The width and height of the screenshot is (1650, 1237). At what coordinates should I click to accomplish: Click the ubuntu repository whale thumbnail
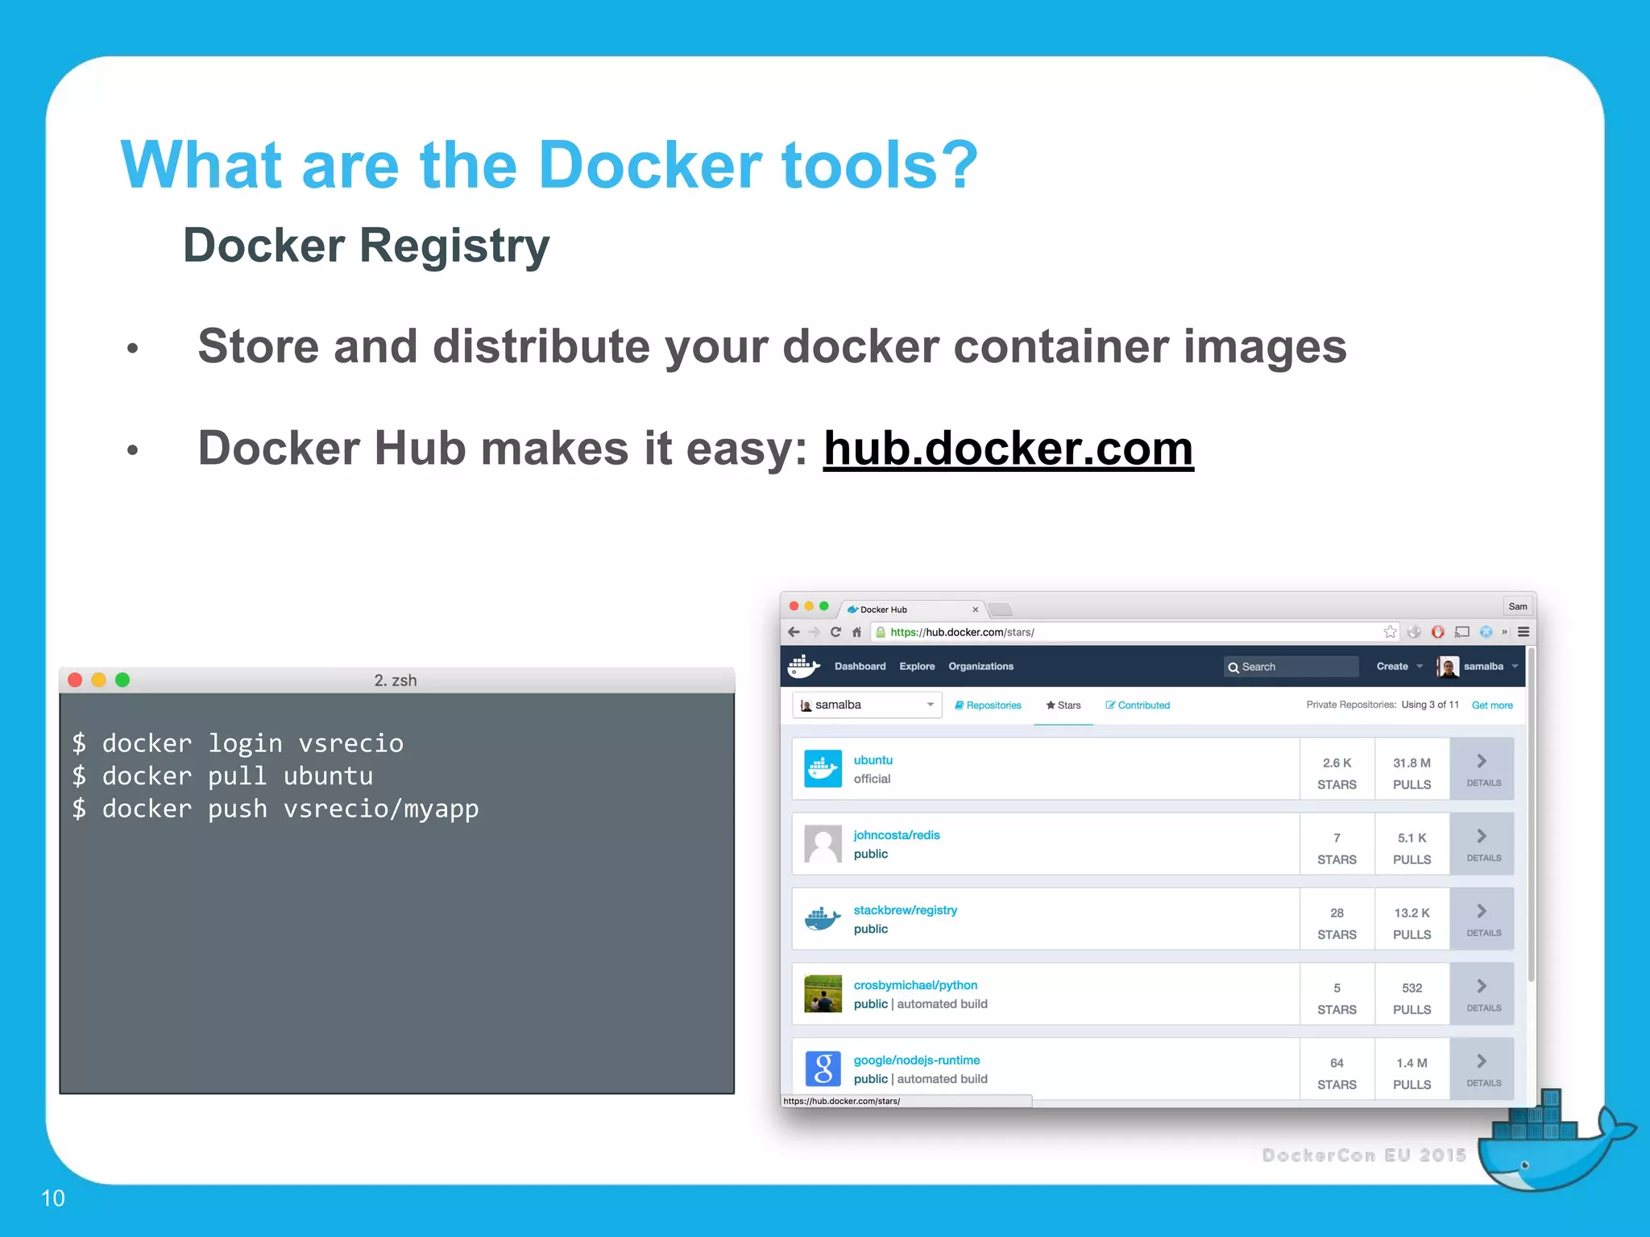coord(823,768)
